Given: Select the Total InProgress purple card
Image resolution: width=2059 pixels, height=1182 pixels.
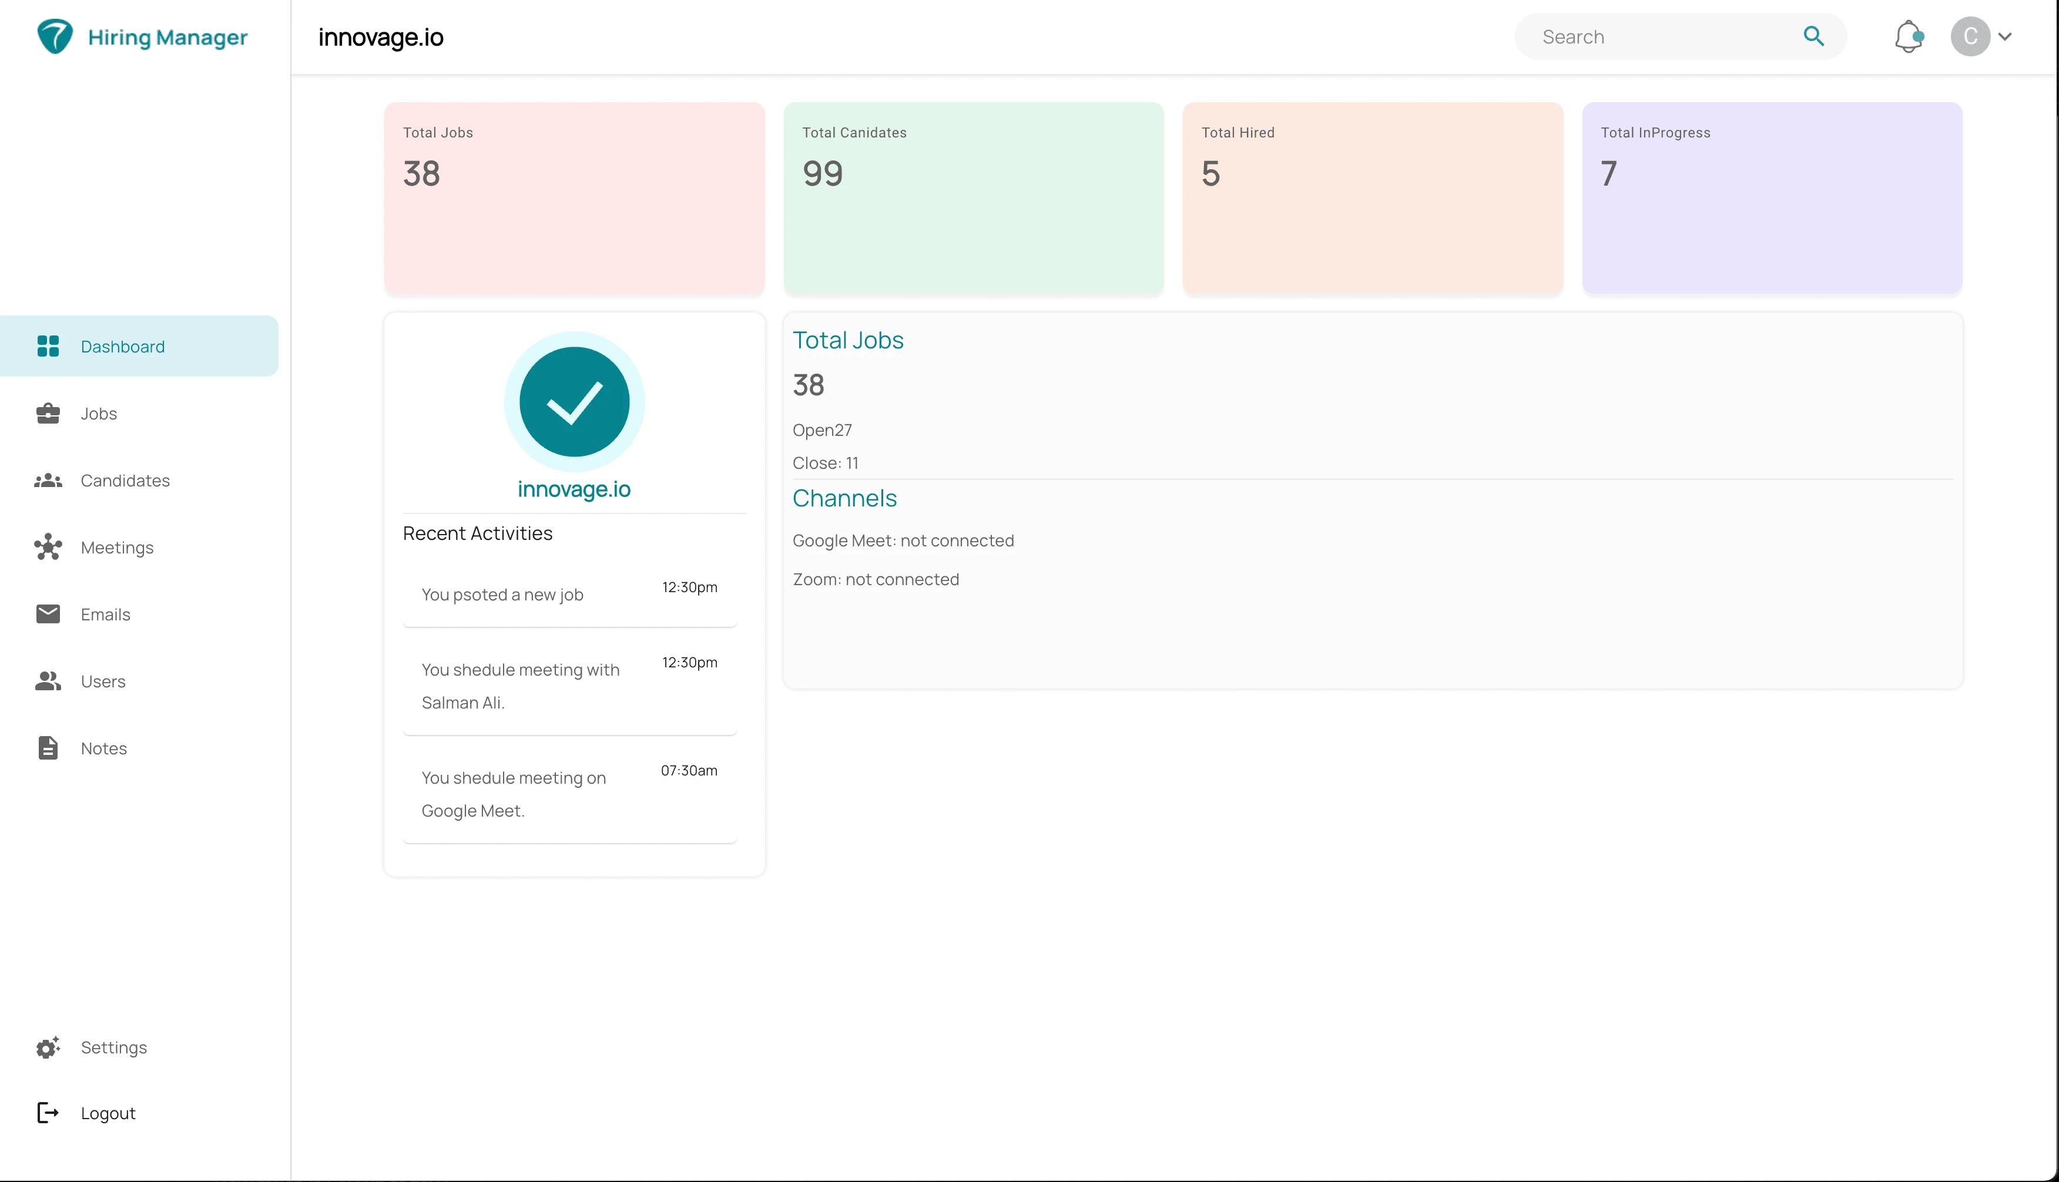Looking at the screenshot, I should (x=1772, y=197).
